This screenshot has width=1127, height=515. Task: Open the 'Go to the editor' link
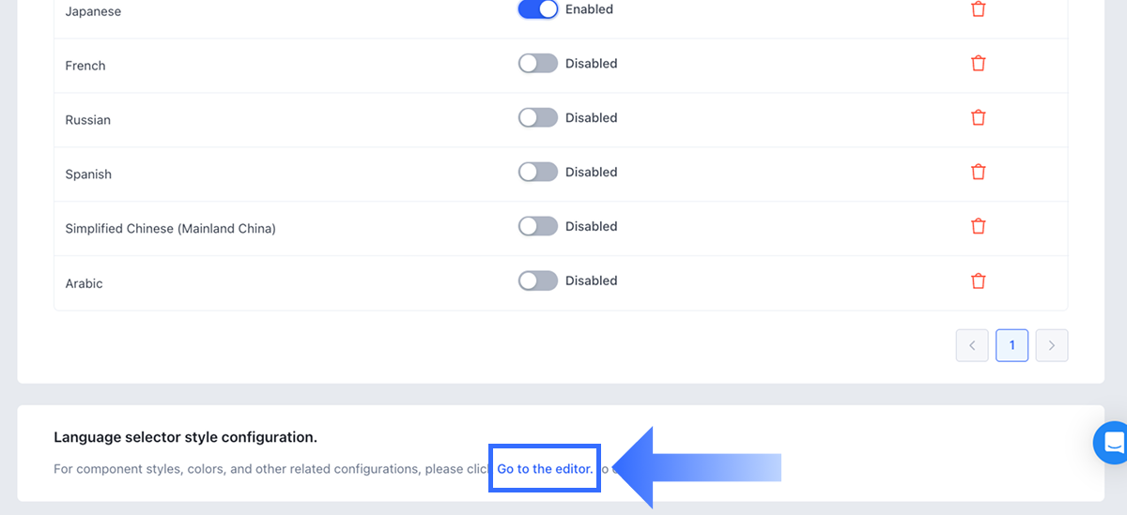pyautogui.click(x=545, y=469)
